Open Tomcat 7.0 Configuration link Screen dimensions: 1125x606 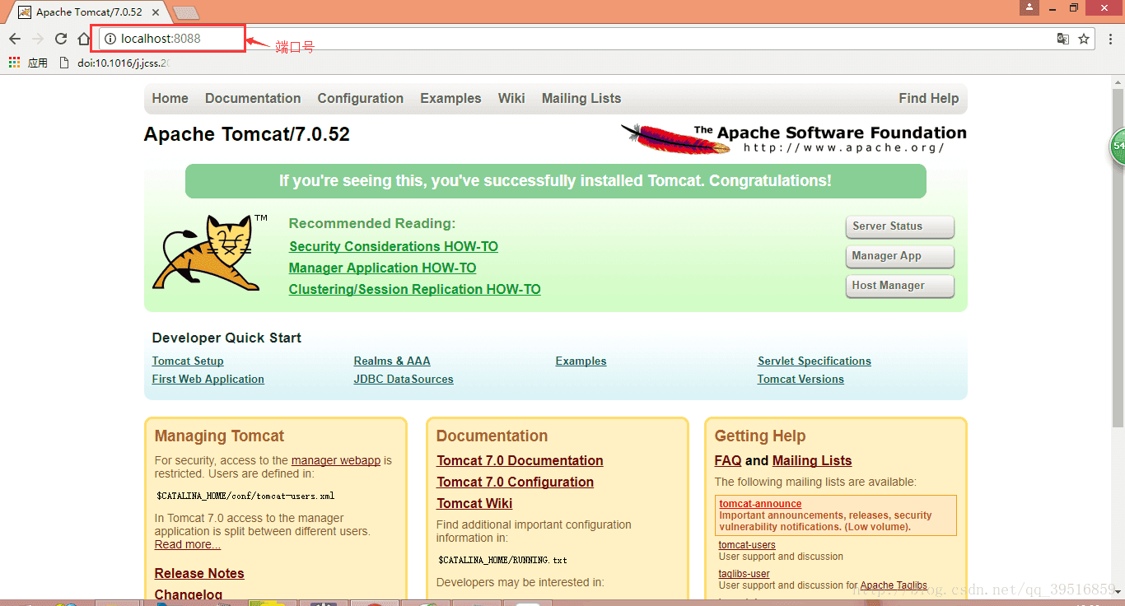click(x=515, y=482)
